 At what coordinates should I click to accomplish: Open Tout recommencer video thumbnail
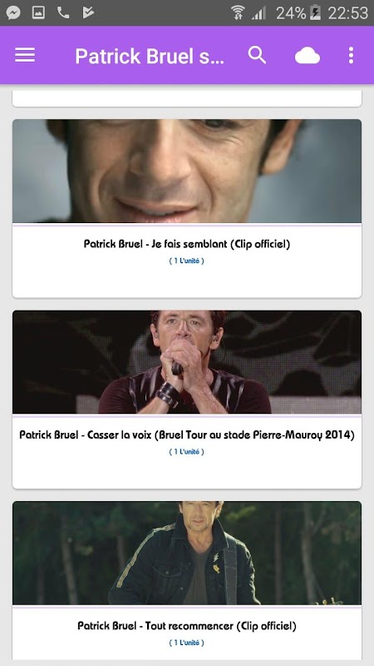(x=187, y=553)
